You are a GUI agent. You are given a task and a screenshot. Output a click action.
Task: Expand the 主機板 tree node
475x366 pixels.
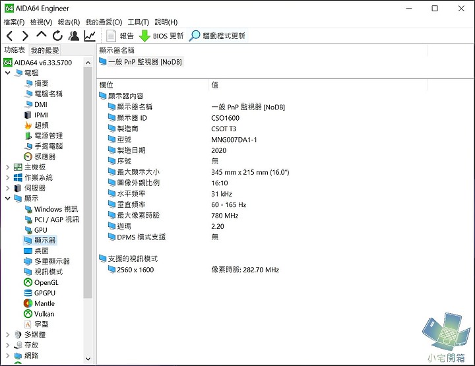tap(8, 167)
